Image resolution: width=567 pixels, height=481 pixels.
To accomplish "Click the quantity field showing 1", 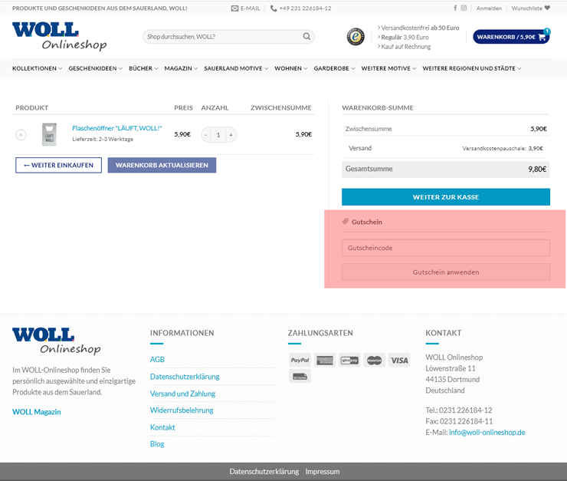I will pos(218,135).
